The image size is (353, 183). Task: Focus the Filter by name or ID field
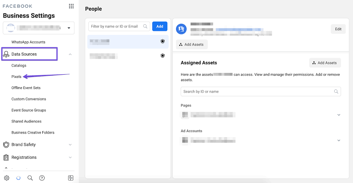tap(119, 26)
